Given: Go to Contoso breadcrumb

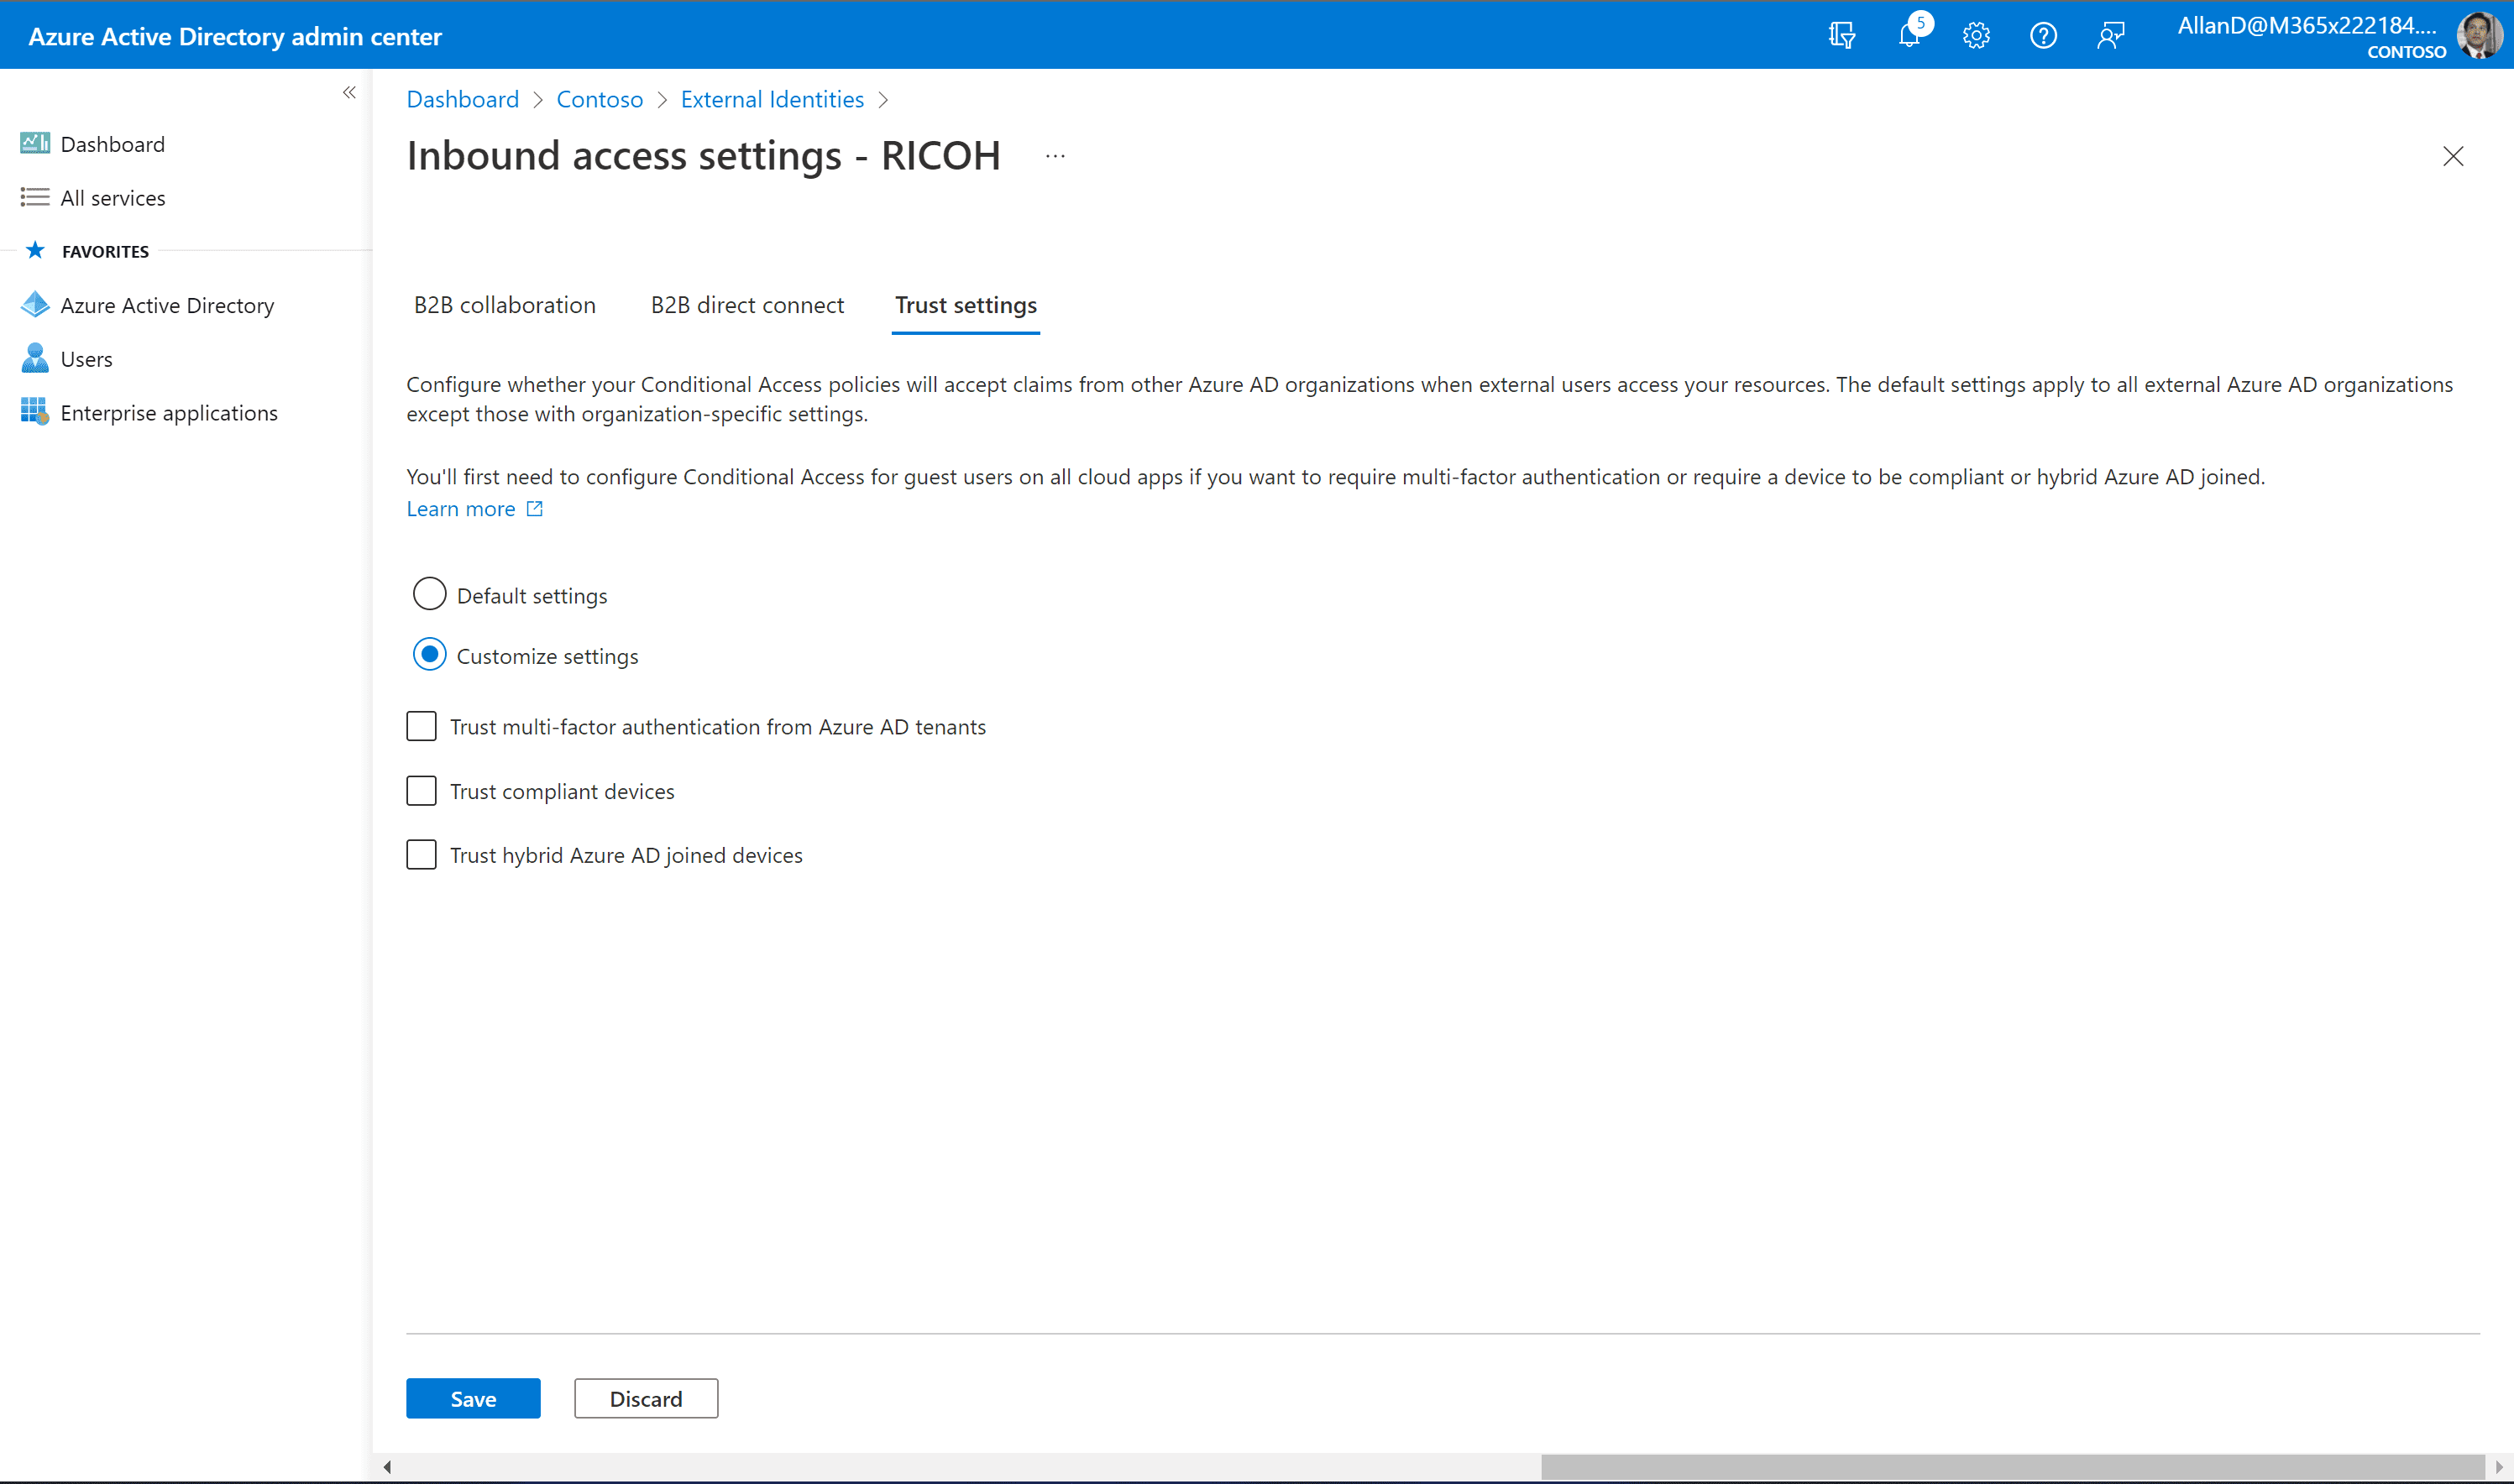Looking at the screenshot, I should (x=600, y=99).
